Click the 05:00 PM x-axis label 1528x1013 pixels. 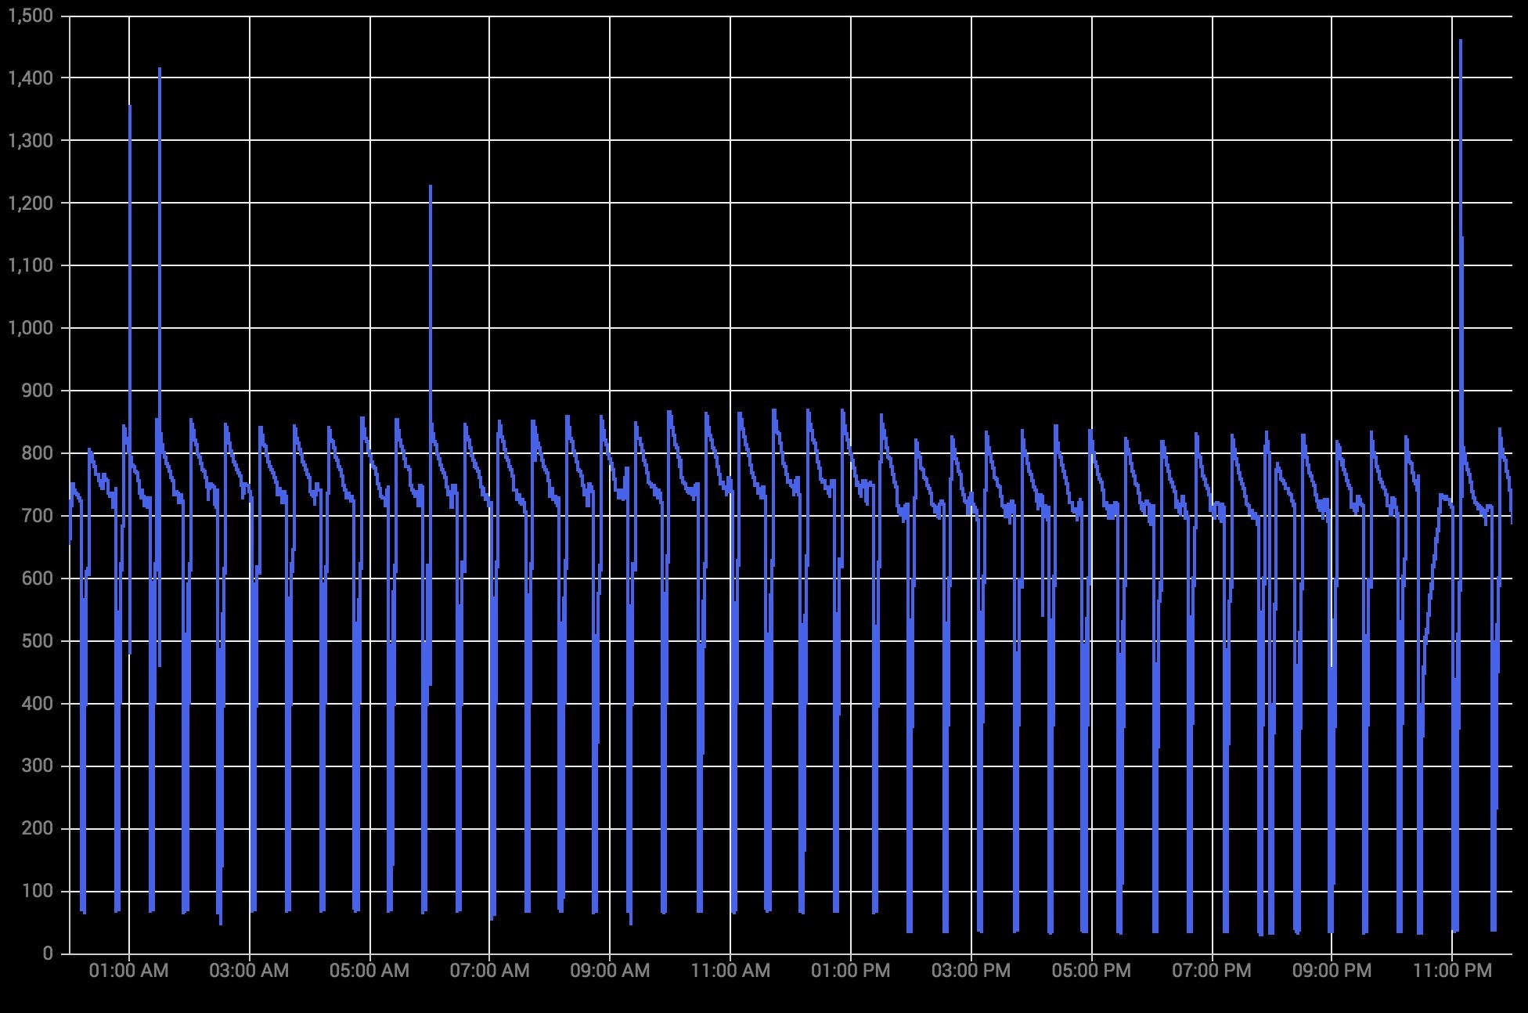point(1091,971)
